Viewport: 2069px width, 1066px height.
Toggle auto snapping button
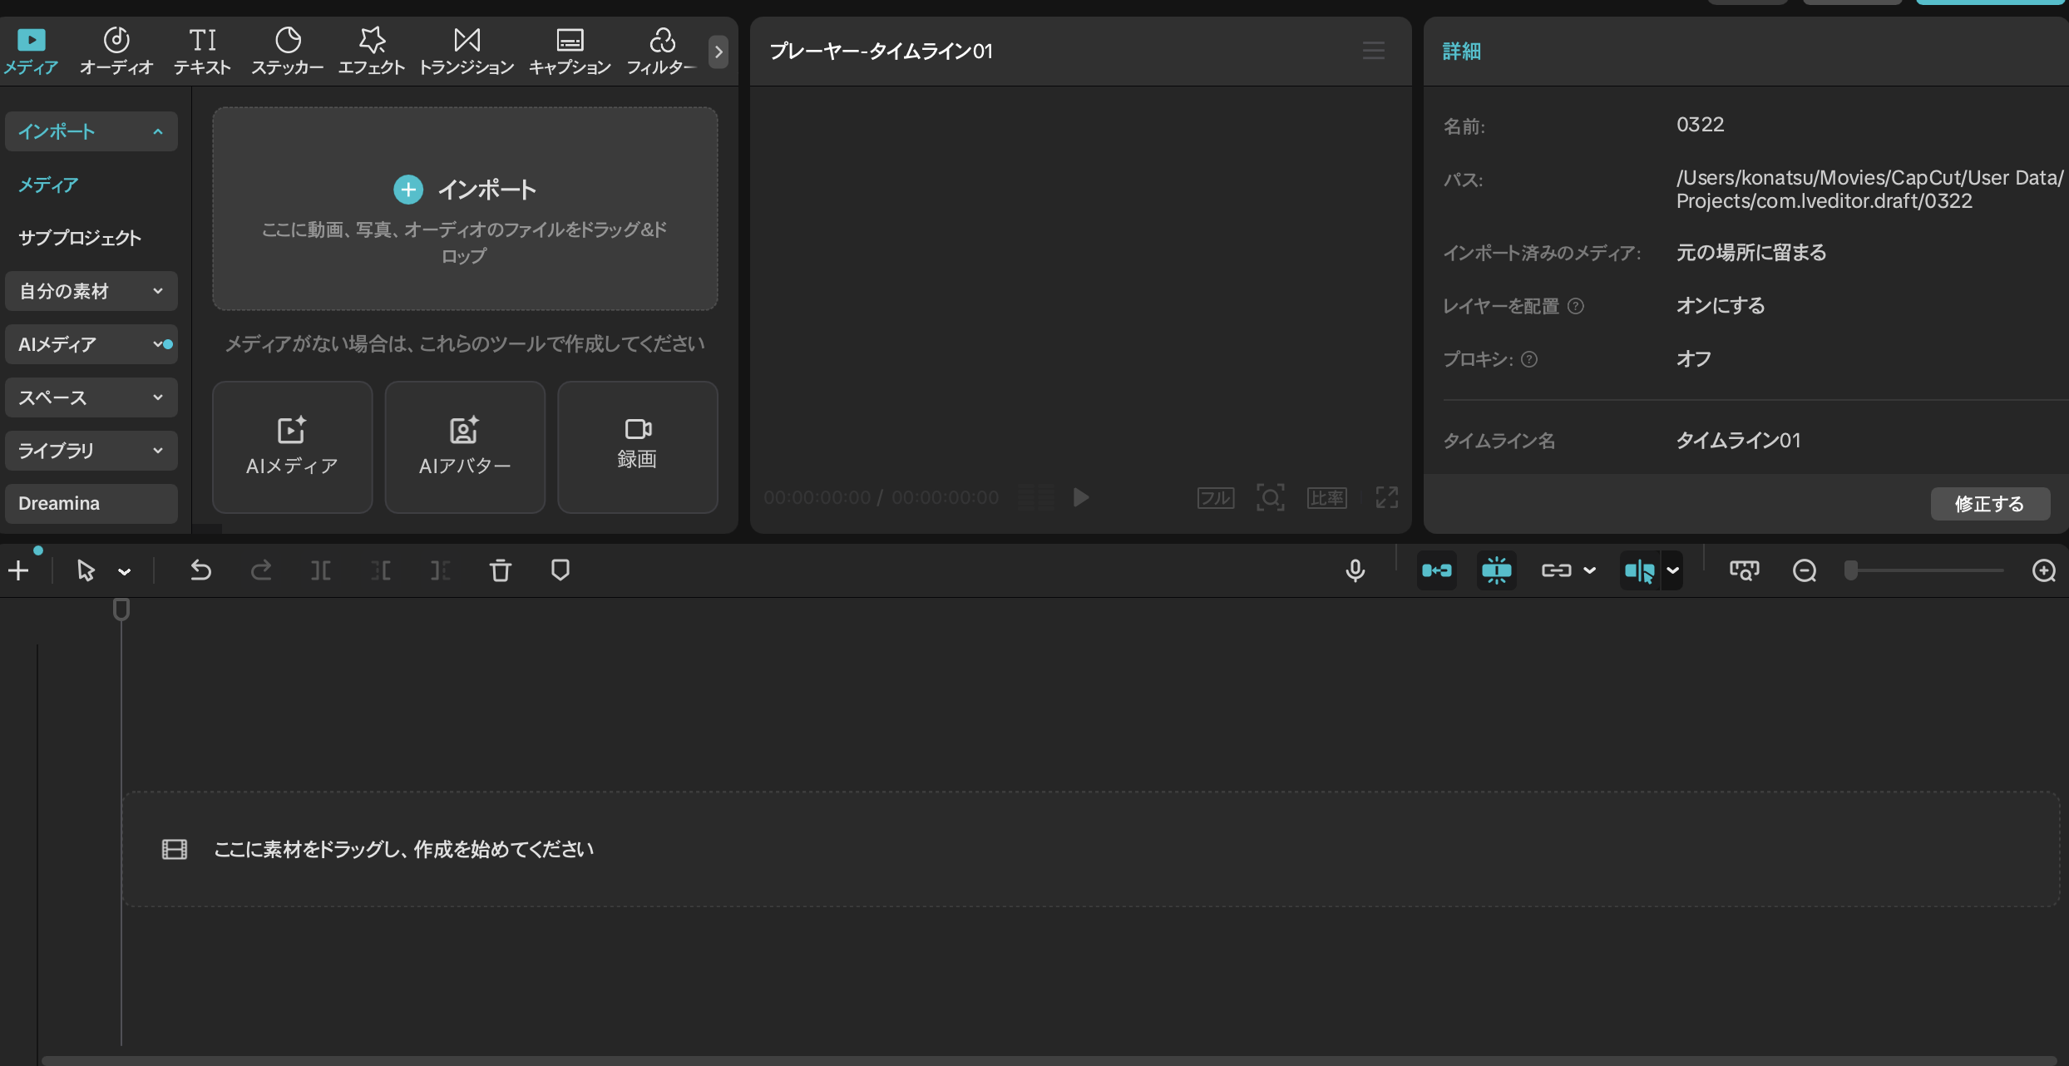click(1496, 570)
